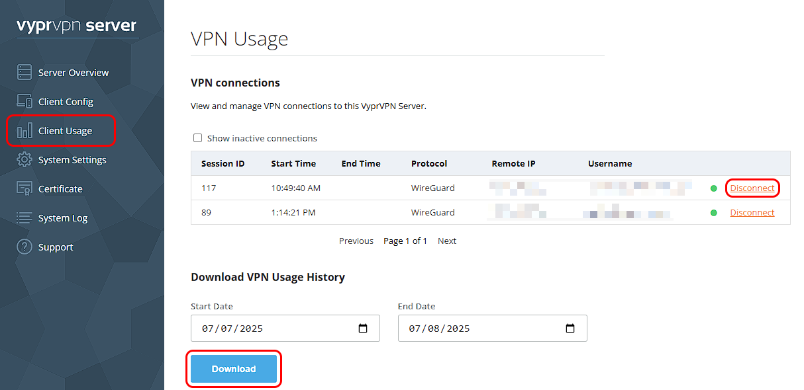
Task: Open Support menu label
Action: 56,247
